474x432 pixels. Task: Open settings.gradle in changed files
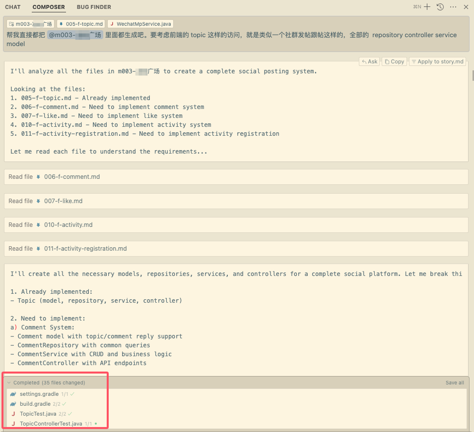tap(39, 394)
